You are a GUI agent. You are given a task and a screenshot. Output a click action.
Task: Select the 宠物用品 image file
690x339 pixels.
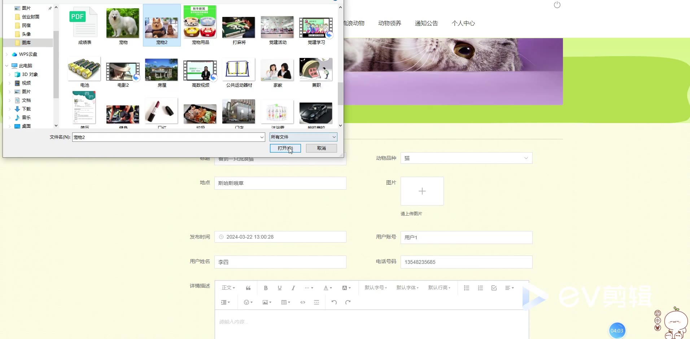point(200,26)
